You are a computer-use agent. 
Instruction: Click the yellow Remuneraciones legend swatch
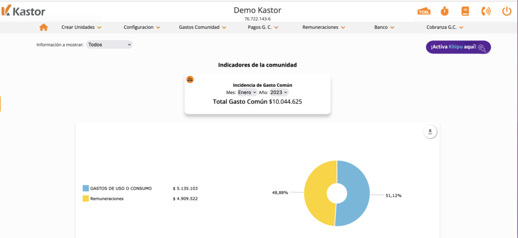tap(85, 199)
